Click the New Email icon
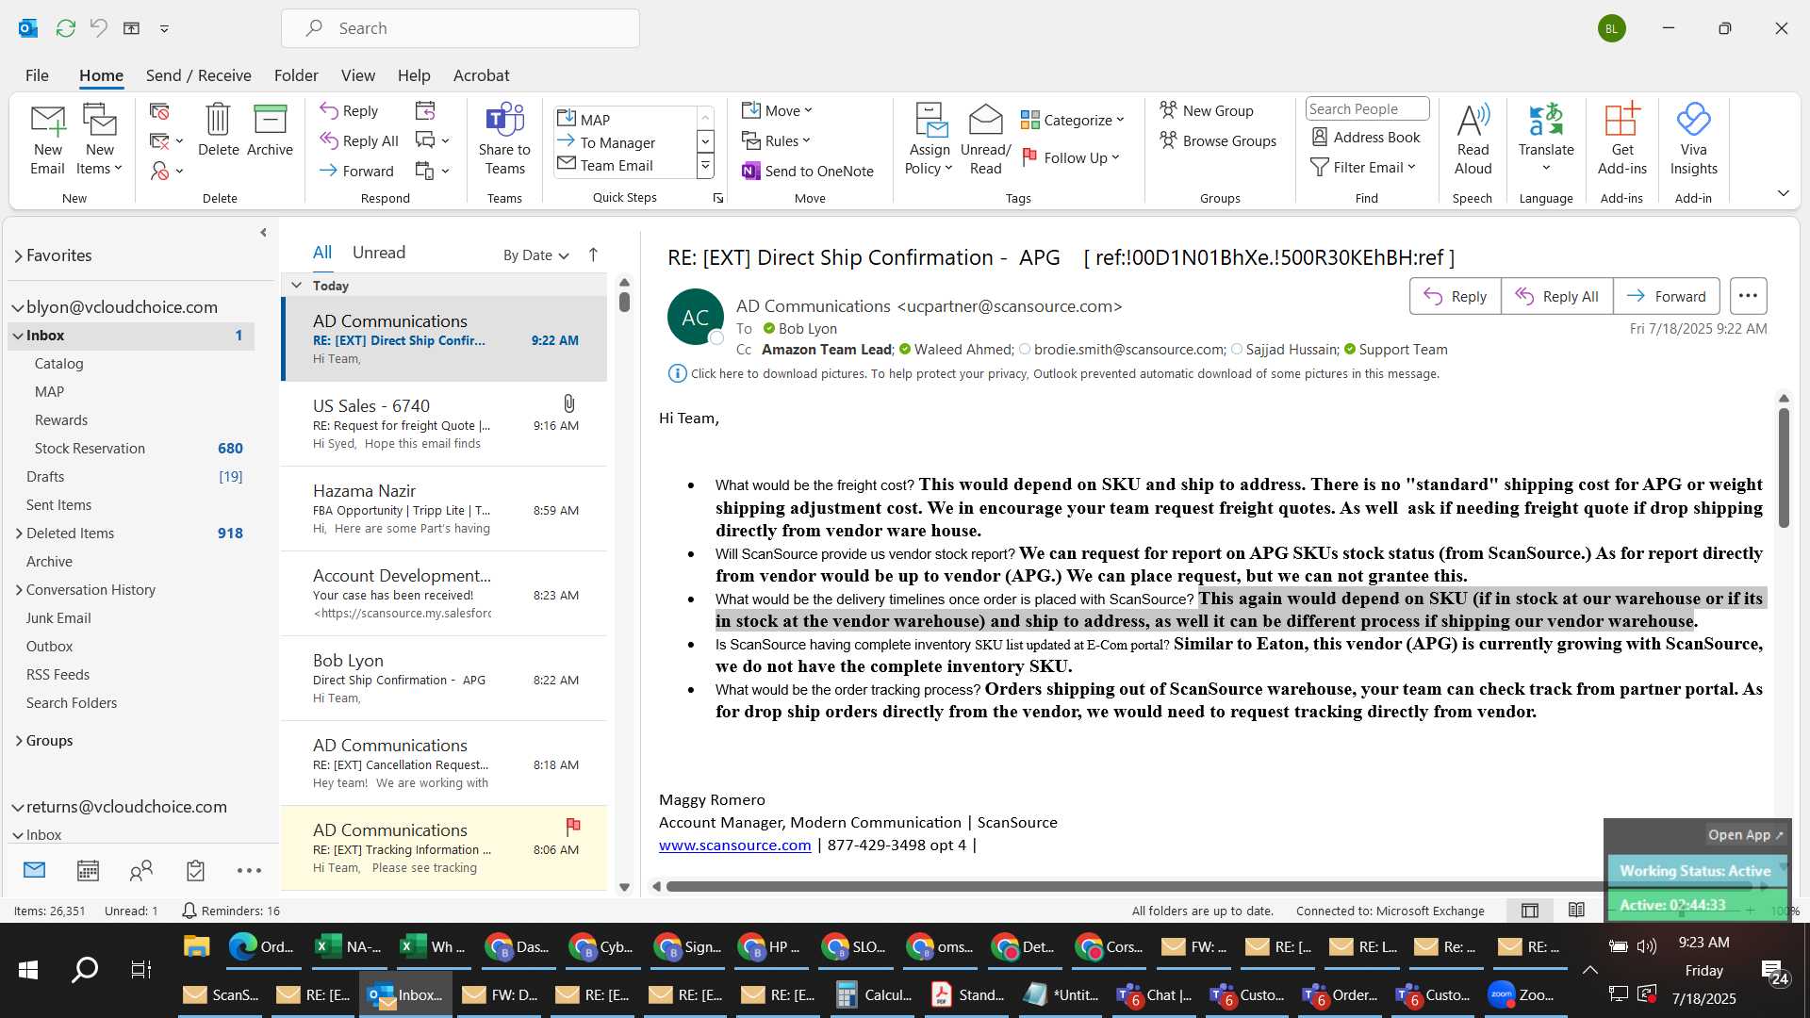The height and width of the screenshot is (1018, 1810). (47, 140)
